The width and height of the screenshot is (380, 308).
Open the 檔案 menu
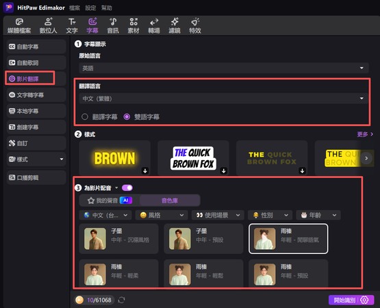tap(75, 8)
